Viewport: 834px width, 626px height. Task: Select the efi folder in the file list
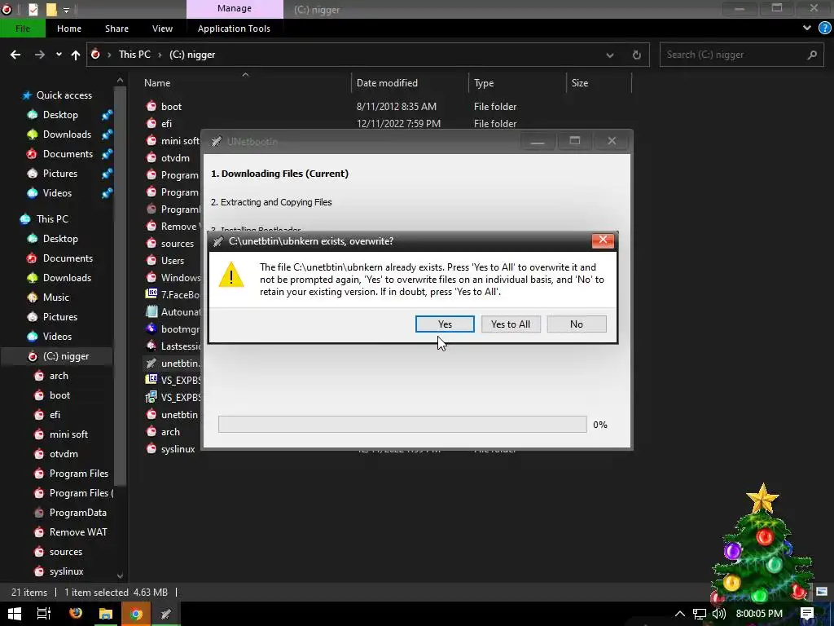point(166,124)
